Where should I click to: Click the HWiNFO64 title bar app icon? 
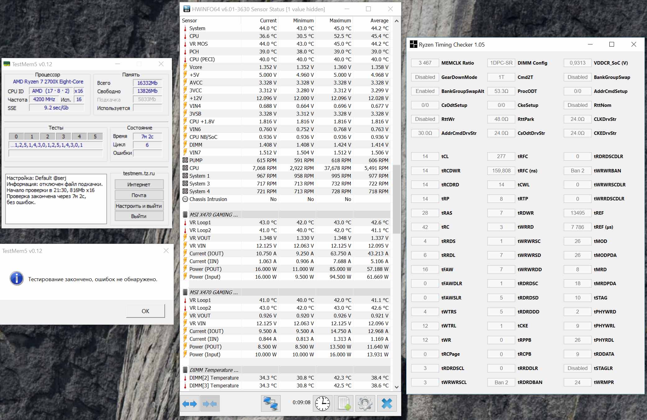[186, 9]
